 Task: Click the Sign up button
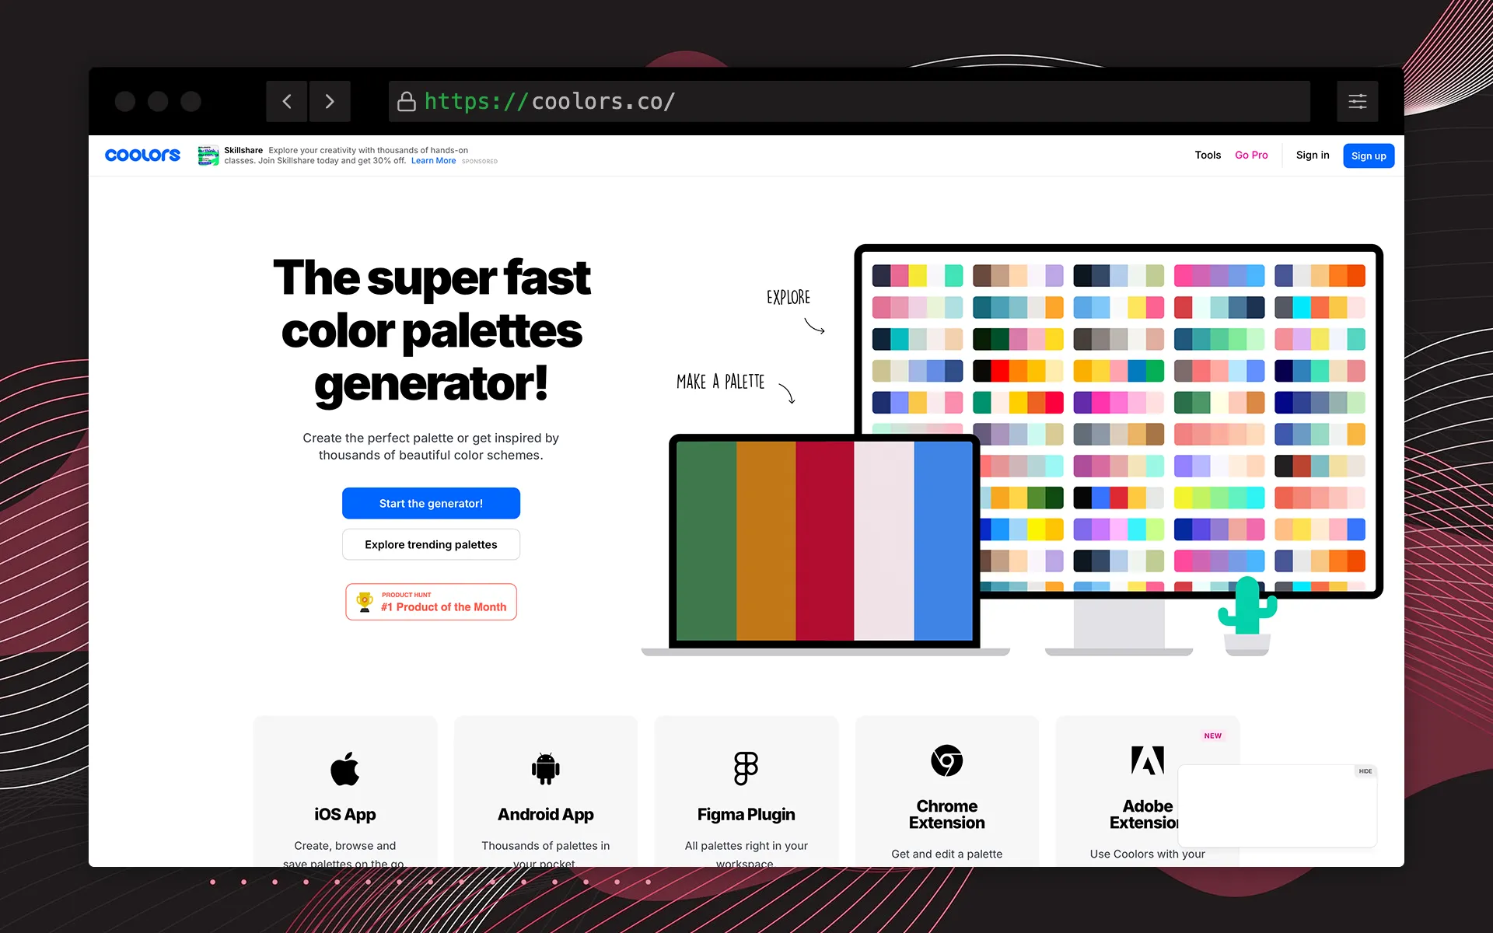pyautogui.click(x=1369, y=155)
